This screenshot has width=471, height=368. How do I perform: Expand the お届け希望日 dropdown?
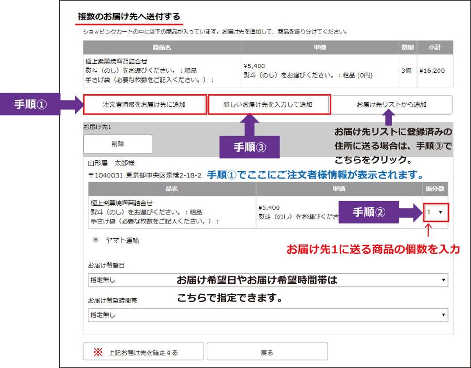[268, 280]
